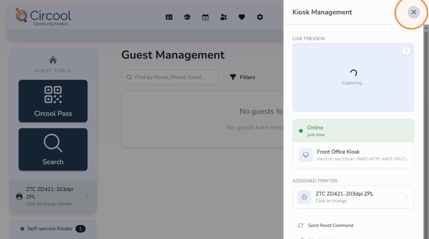Click the device-aac55cac ID text
This screenshot has width=429, height=239.
(362, 159)
